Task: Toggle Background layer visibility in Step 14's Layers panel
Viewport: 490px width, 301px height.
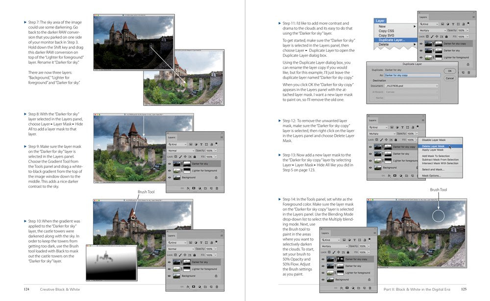Action: point(323,279)
